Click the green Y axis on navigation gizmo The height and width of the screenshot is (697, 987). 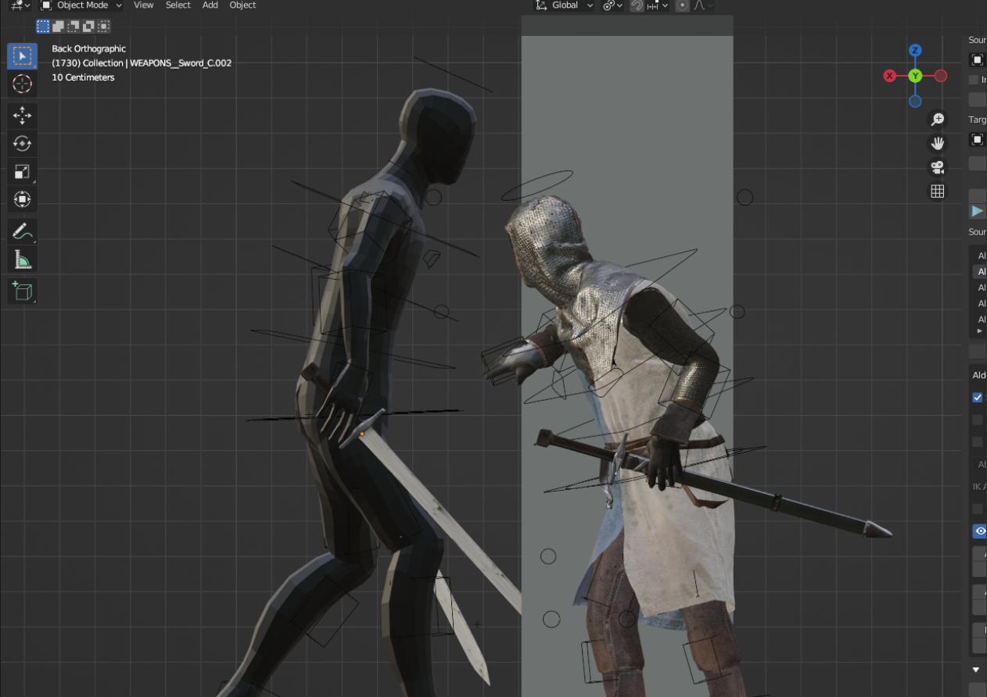point(915,76)
